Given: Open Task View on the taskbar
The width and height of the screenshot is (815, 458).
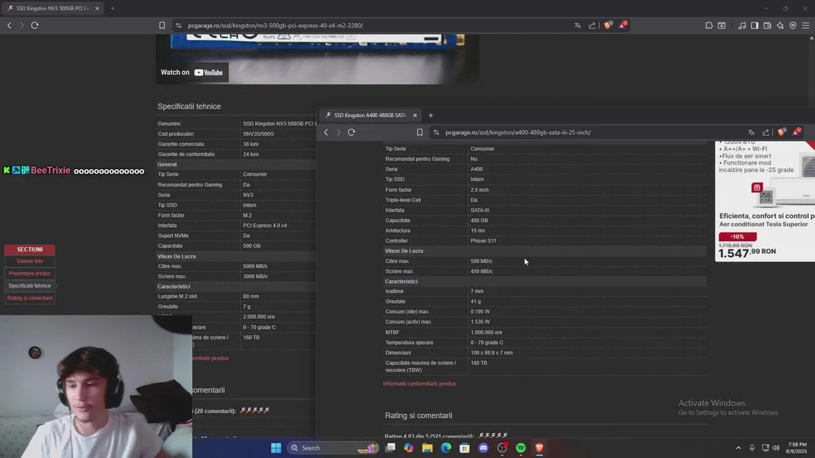Looking at the screenshot, I should click(x=390, y=448).
